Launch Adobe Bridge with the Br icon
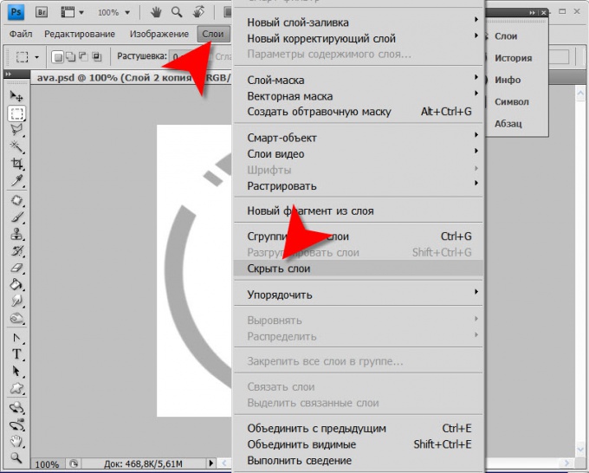This screenshot has height=473, width=589. pyautogui.click(x=42, y=12)
